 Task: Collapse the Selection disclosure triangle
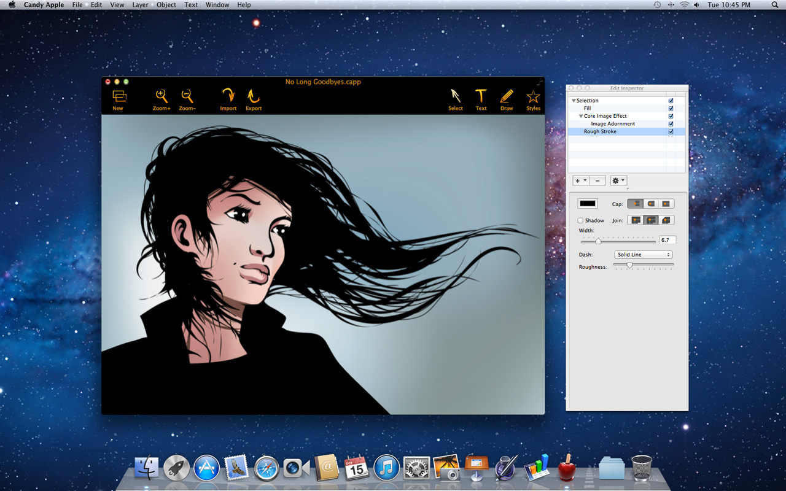point(573,100)
